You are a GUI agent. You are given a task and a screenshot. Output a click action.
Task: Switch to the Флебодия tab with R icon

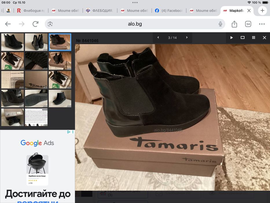pos(31,10)
